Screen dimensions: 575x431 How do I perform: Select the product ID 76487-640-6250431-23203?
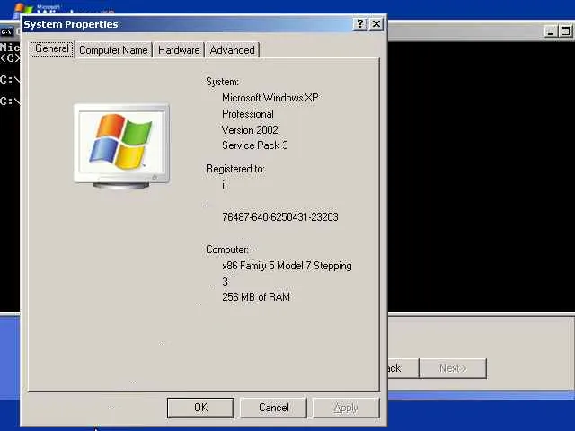tap(280, 217)
